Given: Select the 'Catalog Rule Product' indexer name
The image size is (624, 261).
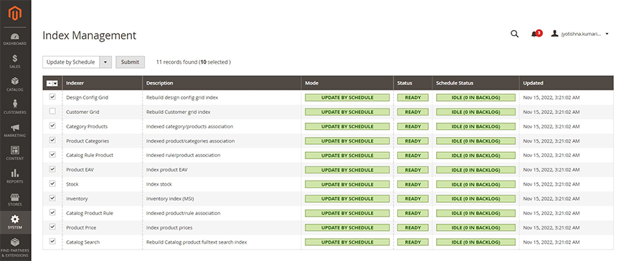Looking at the screenshot, I should click(x=90, y=155).
